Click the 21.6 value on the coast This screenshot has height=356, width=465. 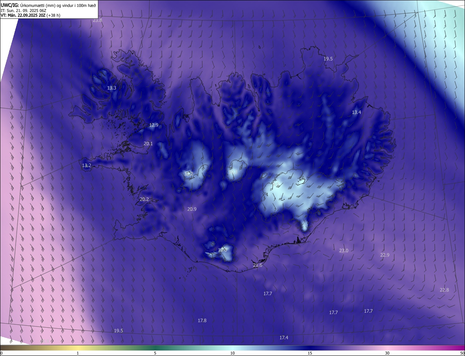[258, 266]
